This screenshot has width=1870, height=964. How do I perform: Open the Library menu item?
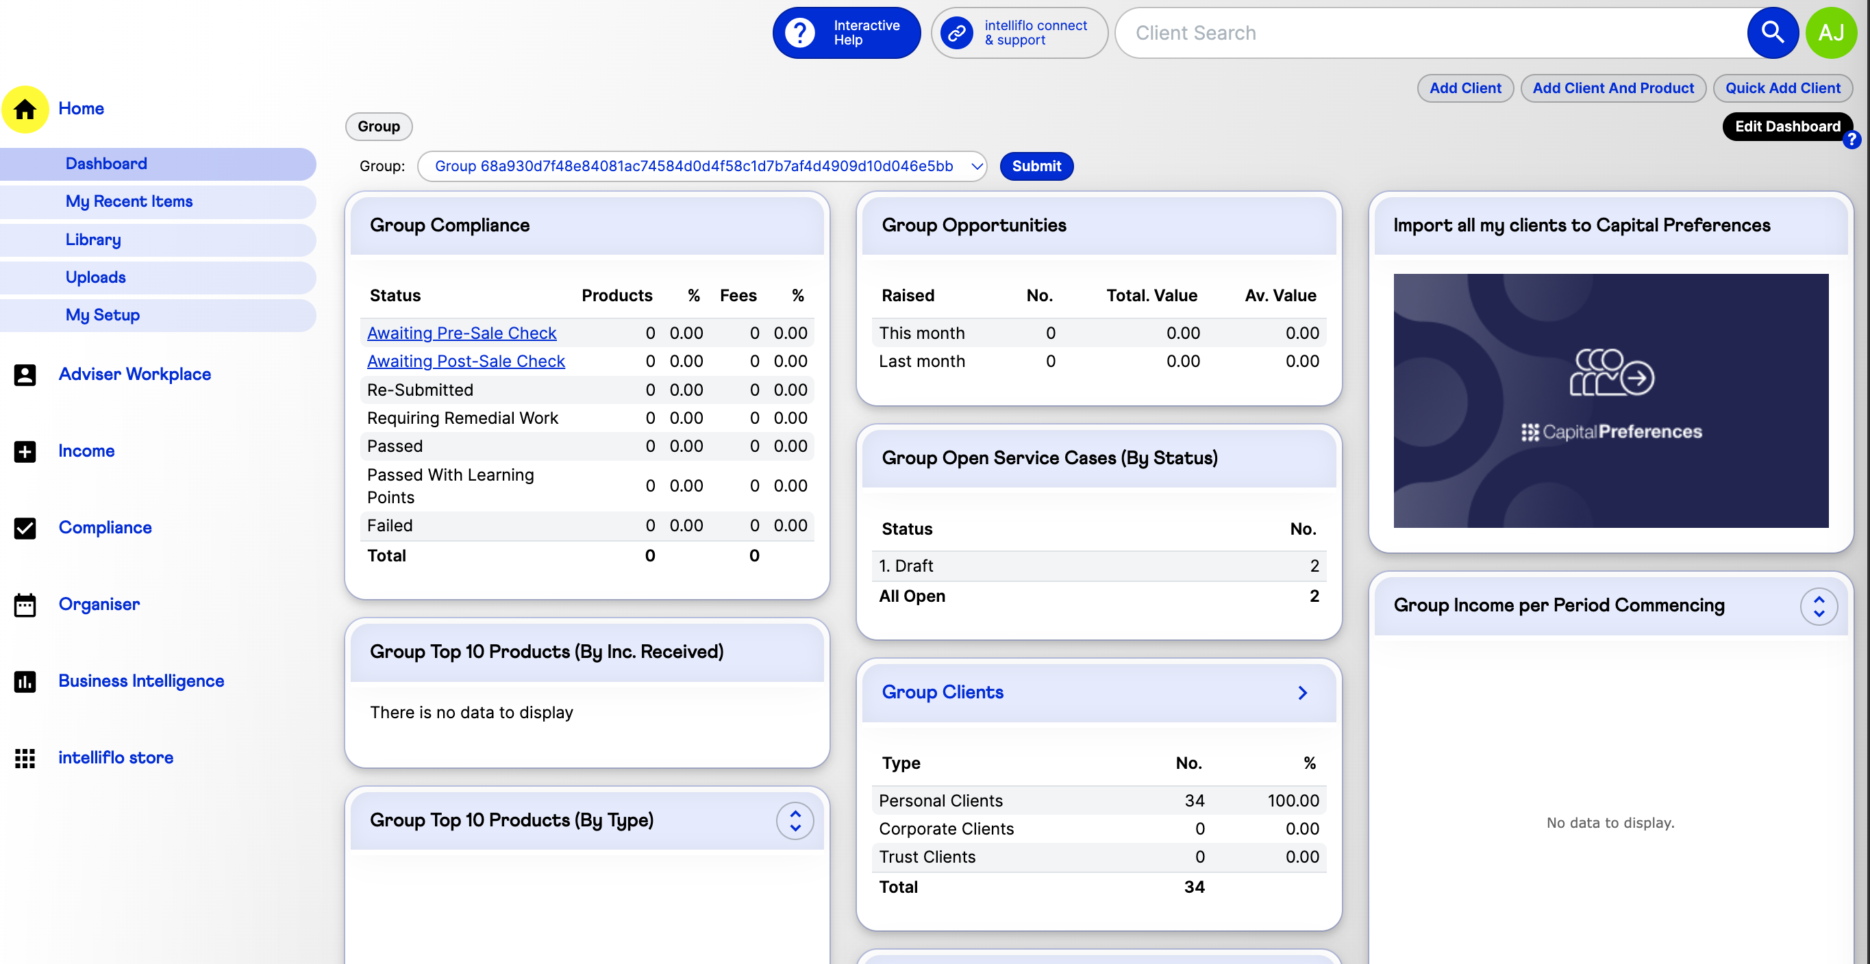coord(158,240)
